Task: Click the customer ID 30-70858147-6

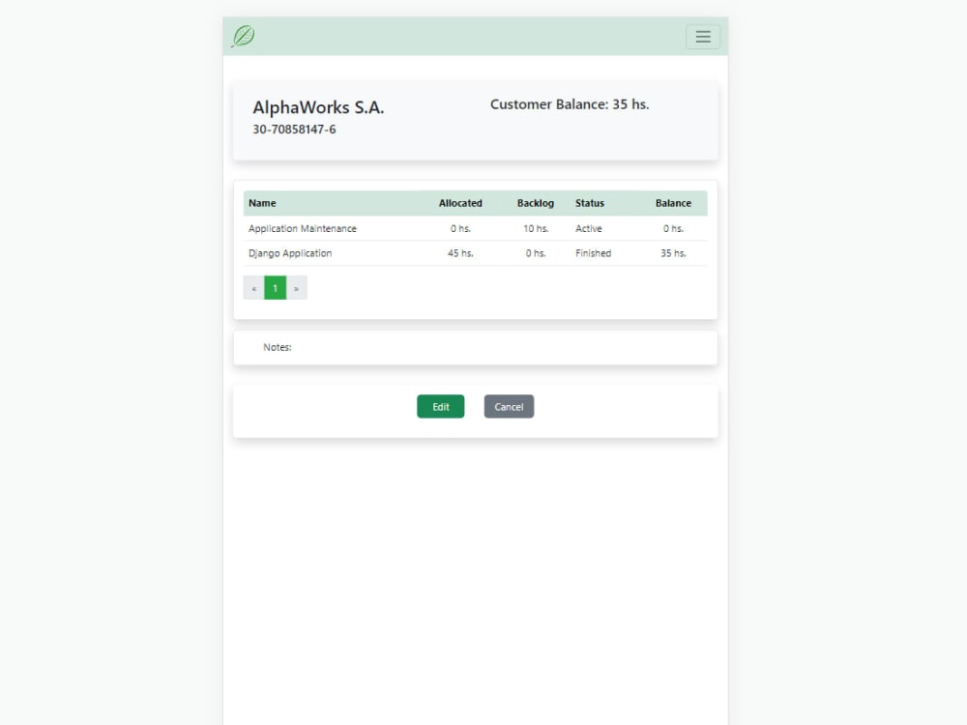Action: (x=295, y=129)
